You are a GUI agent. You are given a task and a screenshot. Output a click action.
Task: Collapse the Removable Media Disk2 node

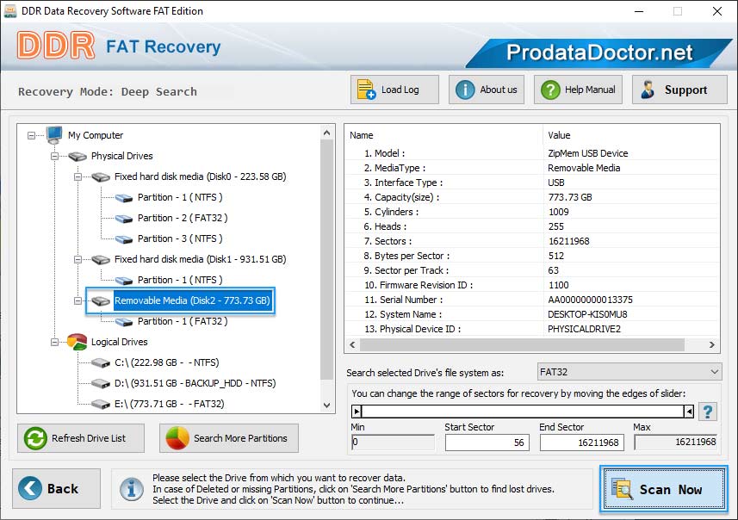(78, 300)
